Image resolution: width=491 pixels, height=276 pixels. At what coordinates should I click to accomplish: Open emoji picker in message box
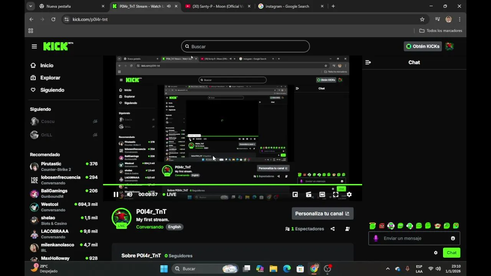pyautogui.click(x=453, y=238)
